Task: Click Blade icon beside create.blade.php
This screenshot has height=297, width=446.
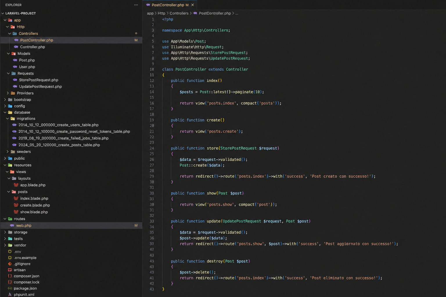Action: click(16, 205)
